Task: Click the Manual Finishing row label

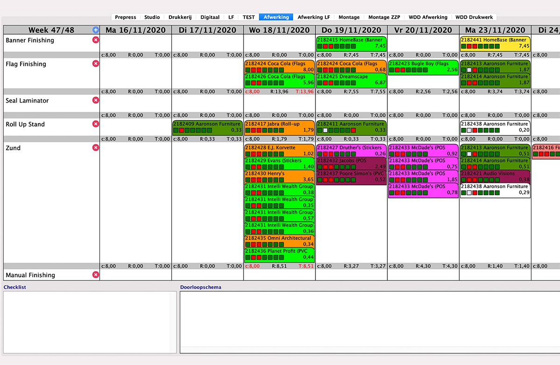Action: point(30,275)
